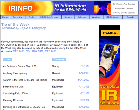Open the Calendar navigation item
The height and width of the screenshot is (110, 139).
pos(82,17)
